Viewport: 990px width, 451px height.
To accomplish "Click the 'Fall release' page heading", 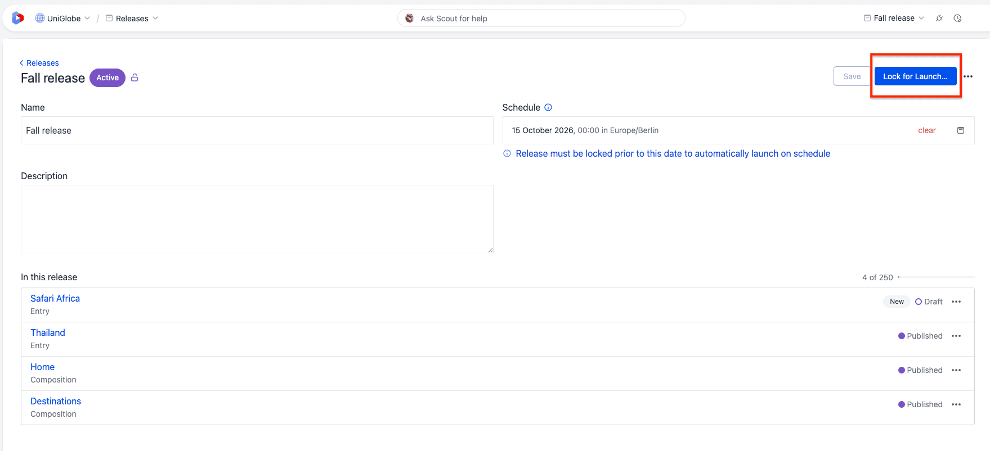I will [53, 78].
